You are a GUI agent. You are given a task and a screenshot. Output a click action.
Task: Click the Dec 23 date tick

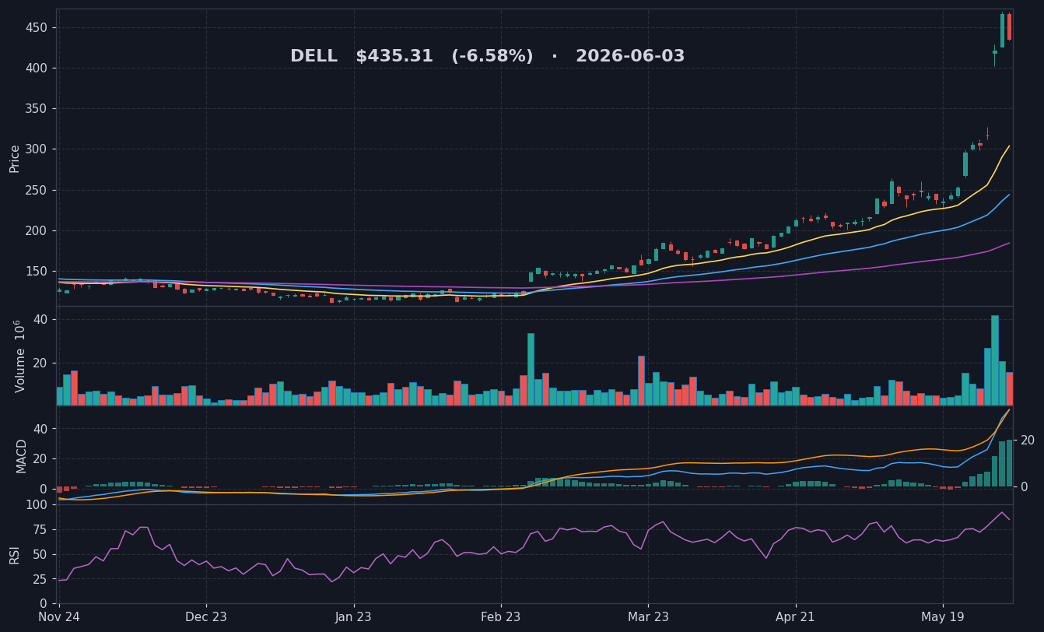click(206, 618)
